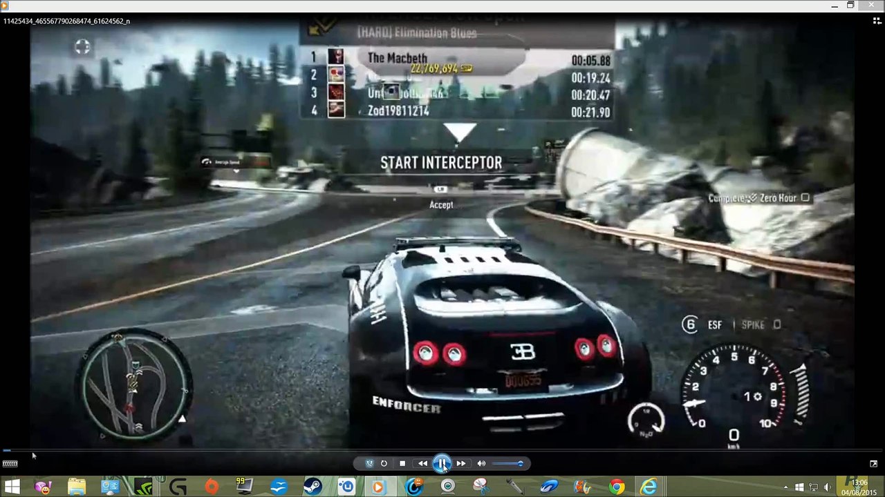Screen dimensions: 885x497
Task: Skip back with the previous button
Action: (422, 464)
